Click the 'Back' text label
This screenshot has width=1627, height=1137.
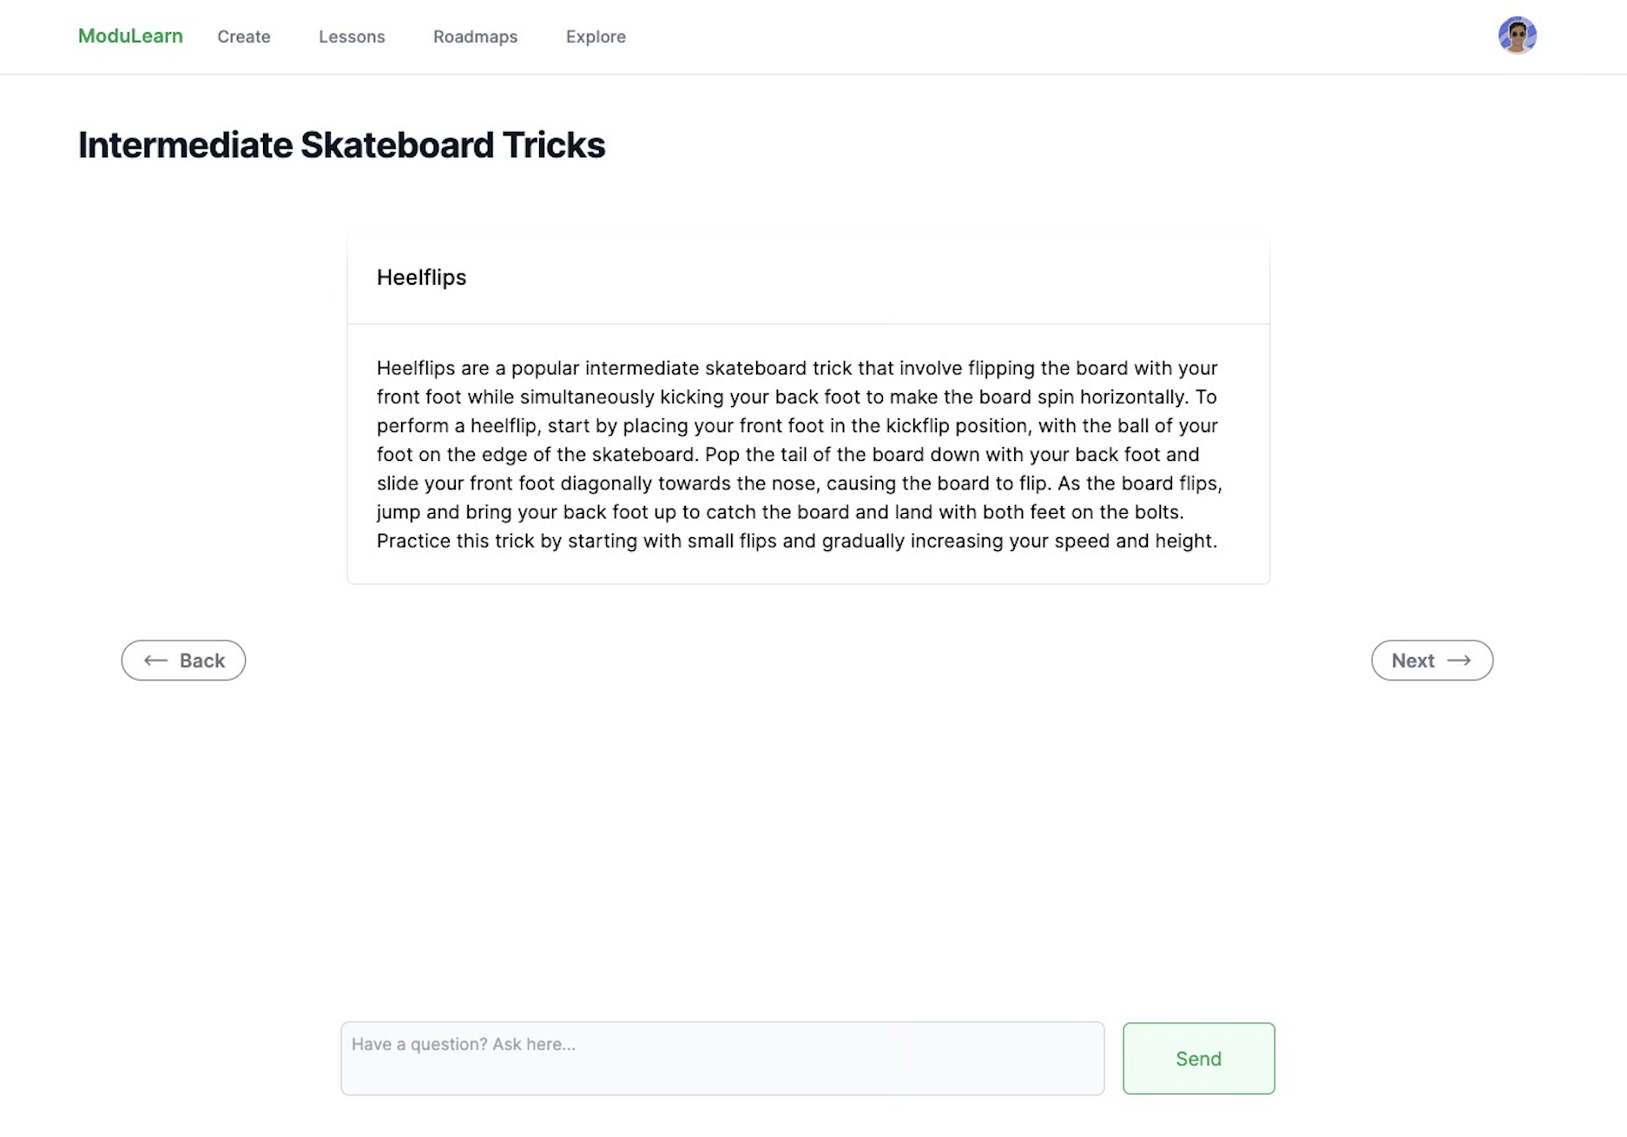[x=202, y=661]
